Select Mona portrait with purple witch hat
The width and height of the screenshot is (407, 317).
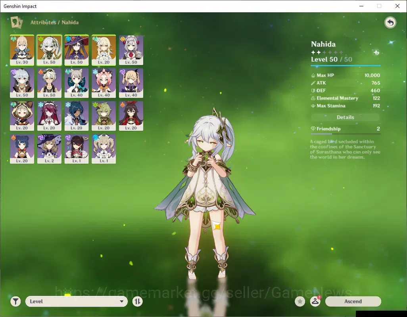pyautogui.click(x=77, y=50)
